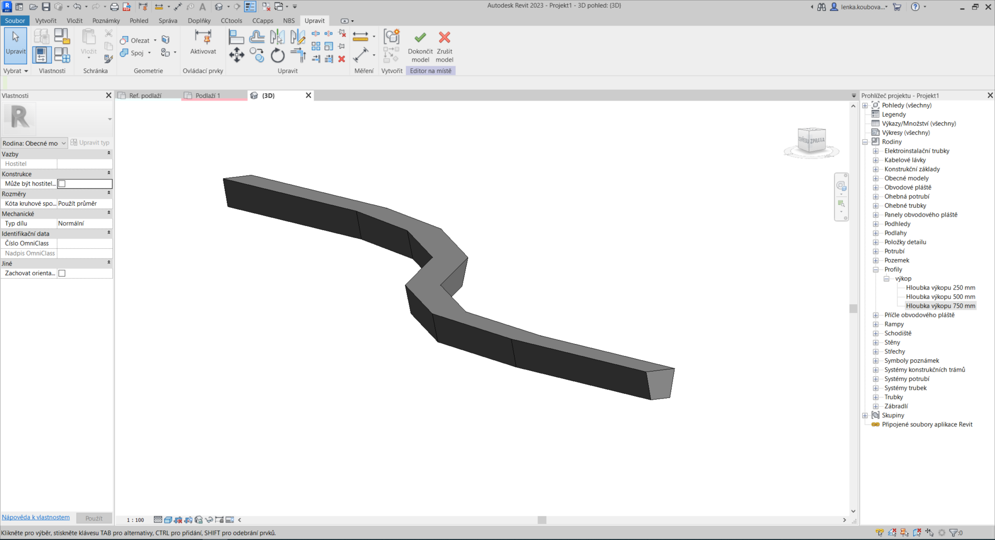The image size is (995, 540).
Task: Click the Dokončit model button
Action: pyautogui.click(x=420, y=46)
